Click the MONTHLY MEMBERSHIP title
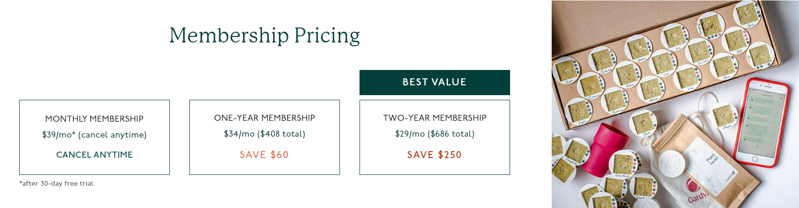 pyautogui.click(x=94, y=119)
